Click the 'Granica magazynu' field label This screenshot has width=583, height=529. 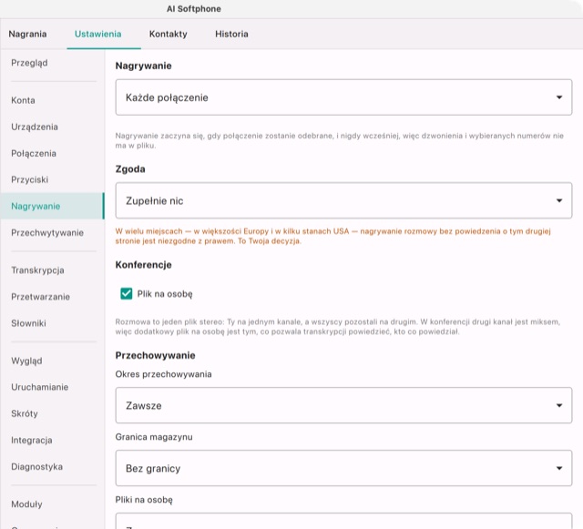tap(154, 437)
